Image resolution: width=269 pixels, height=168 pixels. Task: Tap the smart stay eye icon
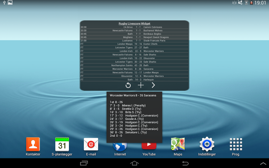(x=234, y=3)
